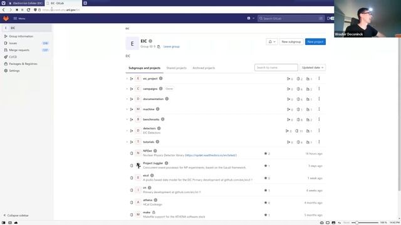Open kebab menu for detectors row
The image size is (401, 225).
click(319, 131)
